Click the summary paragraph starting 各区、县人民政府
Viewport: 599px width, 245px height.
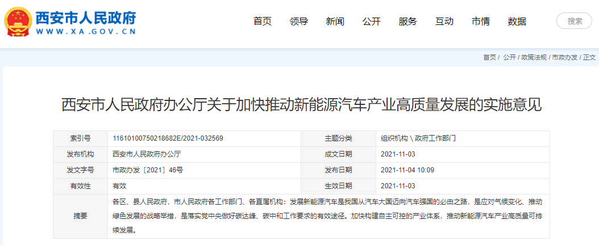point(327,216)
